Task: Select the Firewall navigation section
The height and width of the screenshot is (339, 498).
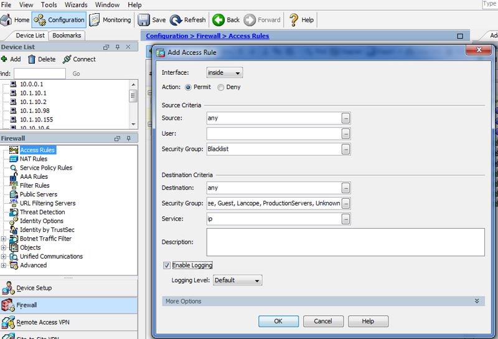Action: pyautogui.click(x=68, y=305)
